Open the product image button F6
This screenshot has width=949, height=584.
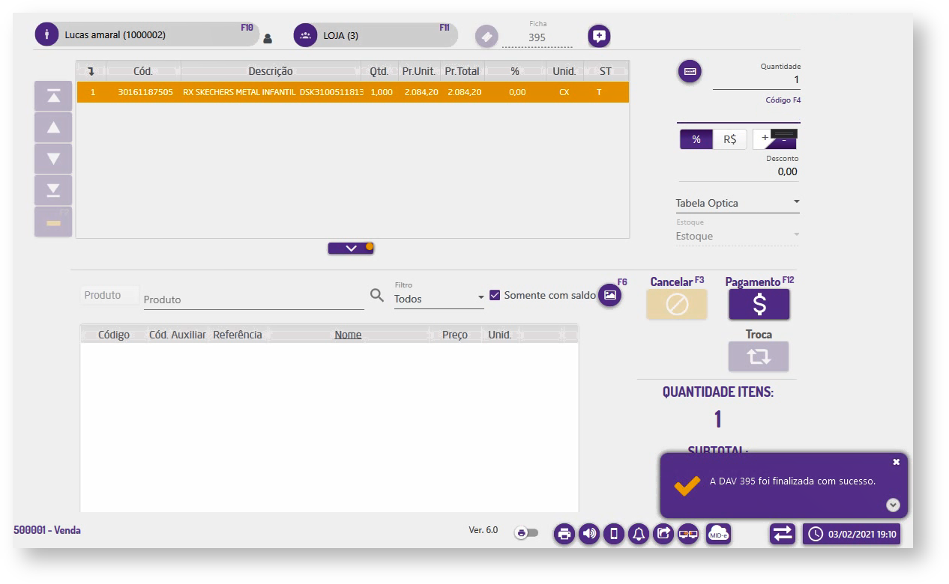pyautogui.click(x=610, y=295)
